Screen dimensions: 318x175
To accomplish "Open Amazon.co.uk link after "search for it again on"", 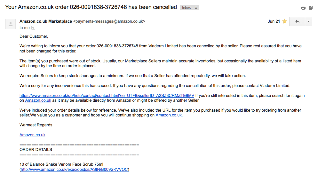I will (x=38, y=100).
